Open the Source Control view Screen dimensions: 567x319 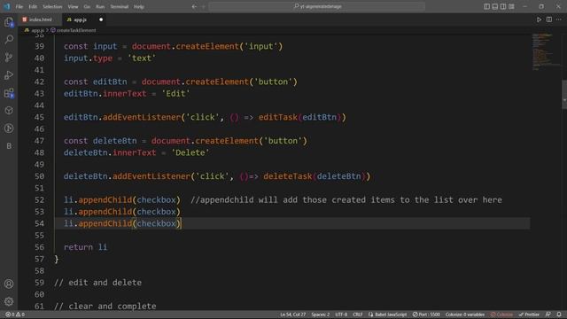tap(9, 57)
